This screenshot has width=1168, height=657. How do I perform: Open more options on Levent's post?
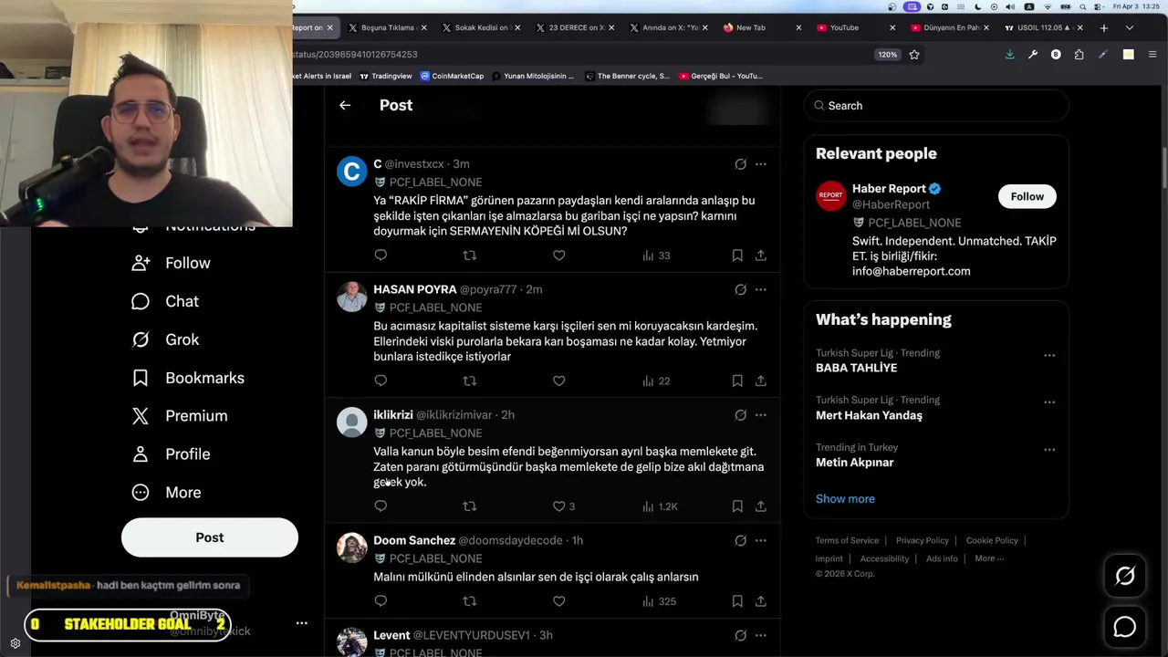pyautogui.click(x=760, y=635)
